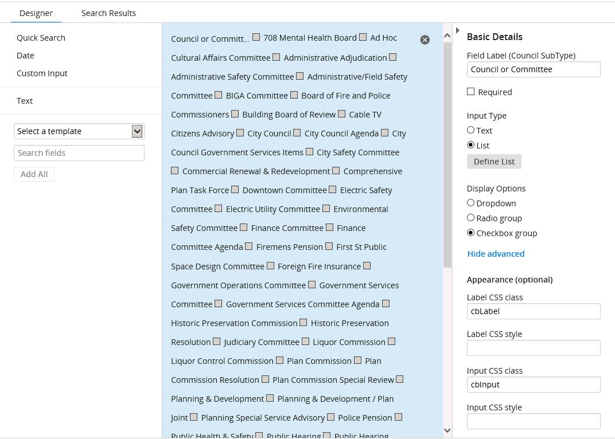Check the Liquor Commission checkbox
Viewport: 615px width, 439px height.
pyautogui.click(x=306, y=342)
